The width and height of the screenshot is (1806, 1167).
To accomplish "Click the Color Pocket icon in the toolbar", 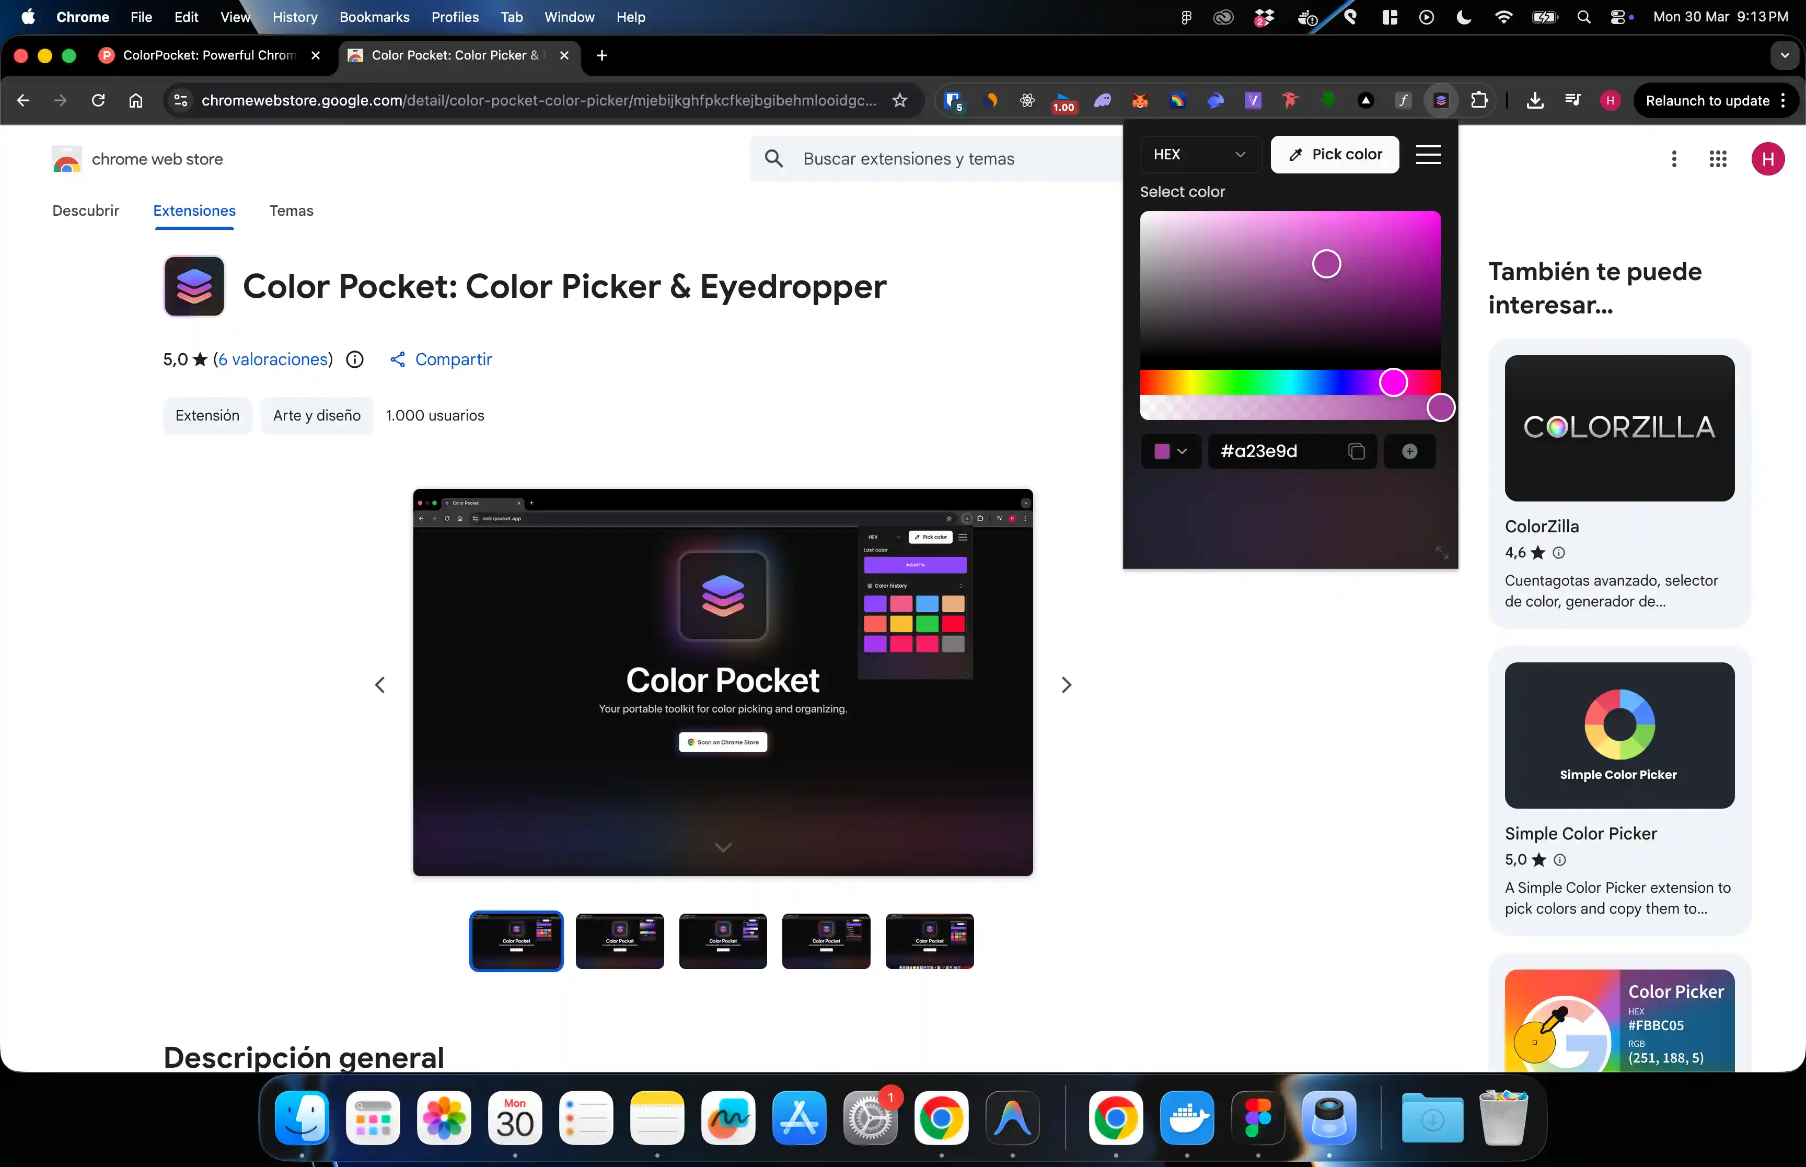I will coord(1440,100).
